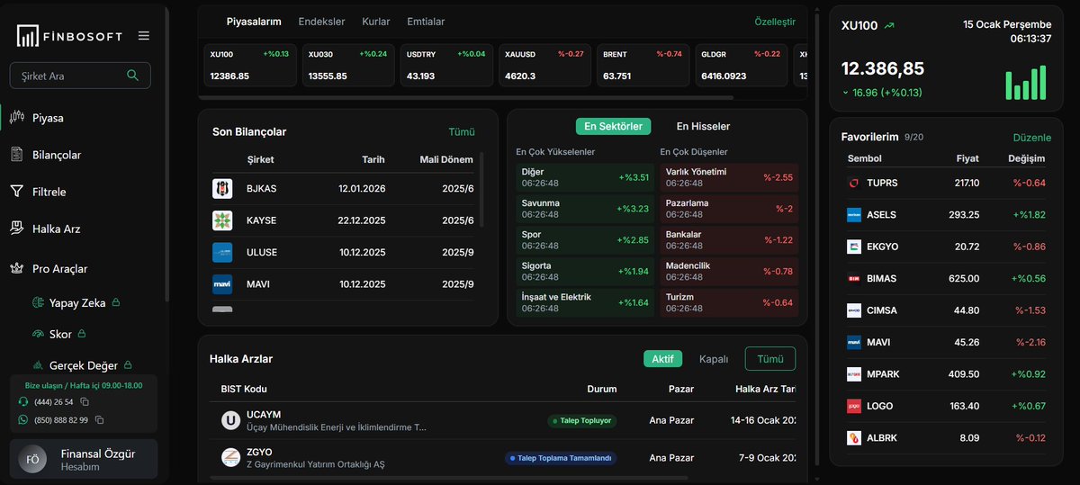The image size is (1080, 485).
Task: Click the WhatsApp contact icon
Action: 23,420
